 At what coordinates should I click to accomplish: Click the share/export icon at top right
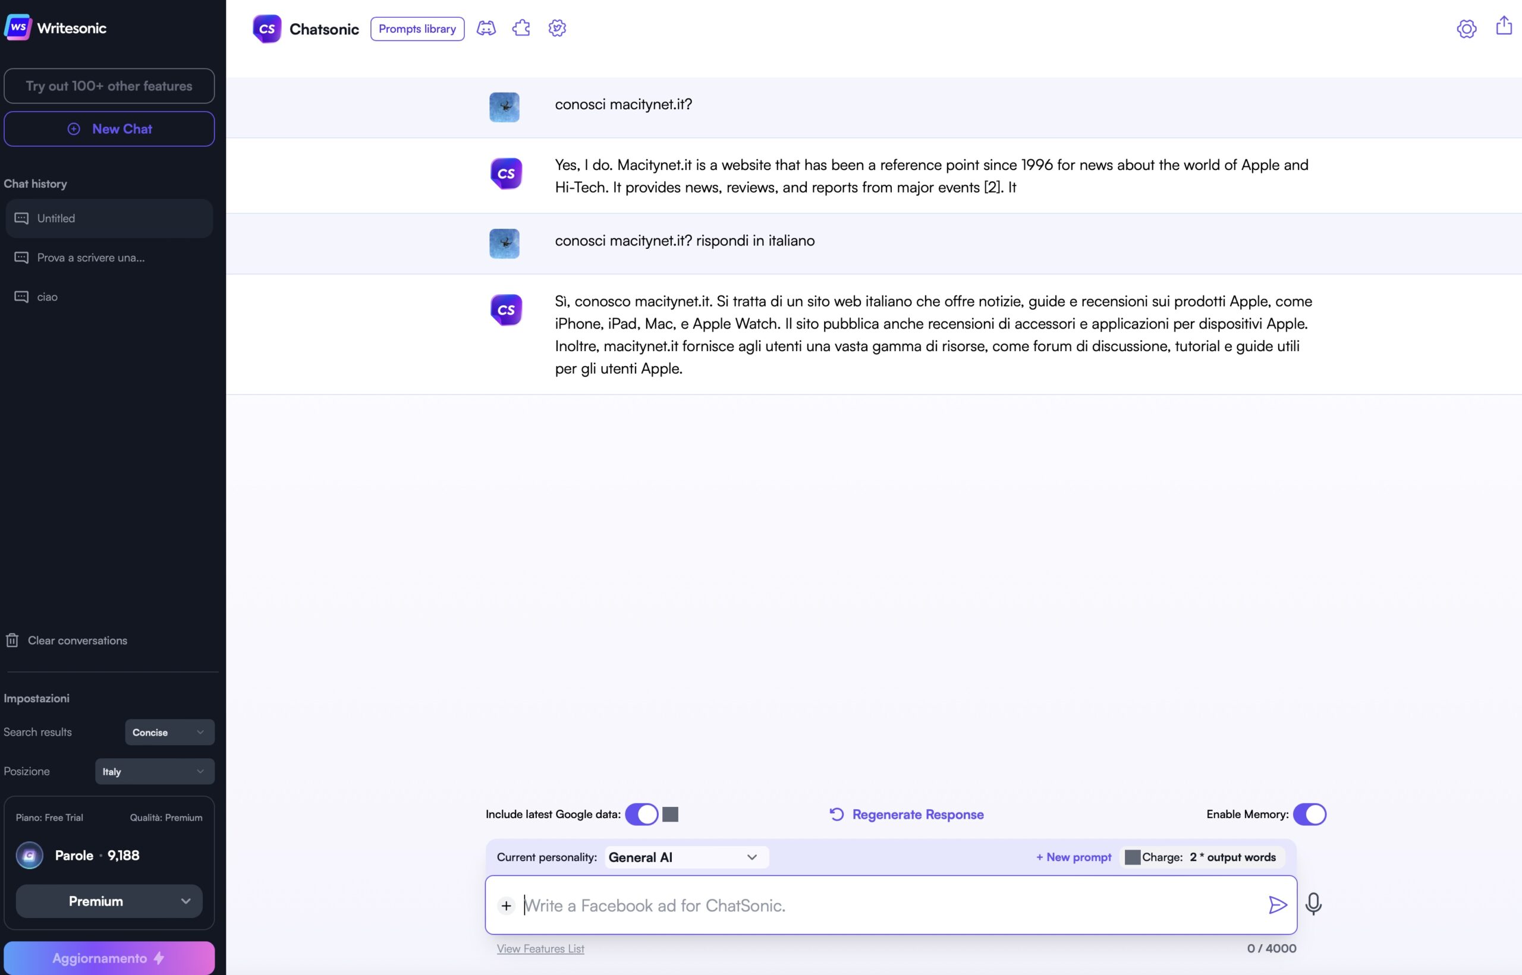[1504, 27]
